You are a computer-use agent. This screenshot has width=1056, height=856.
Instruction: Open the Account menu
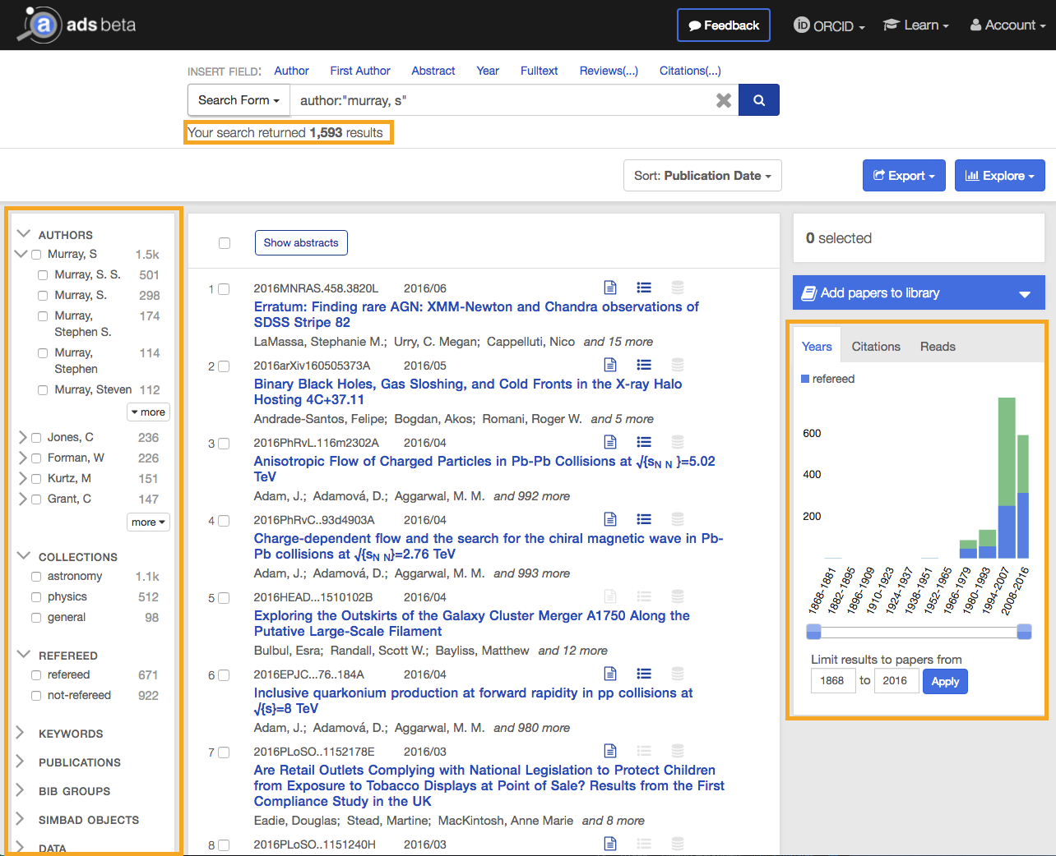[x=1007, y=25]
